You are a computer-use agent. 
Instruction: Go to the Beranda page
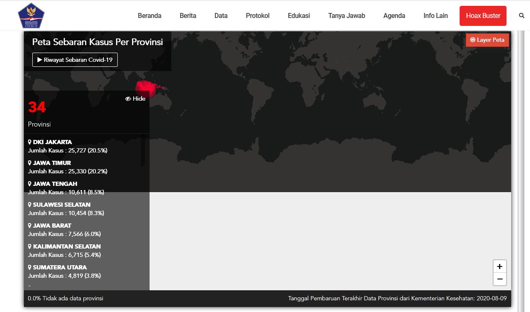tap(150, 16)
